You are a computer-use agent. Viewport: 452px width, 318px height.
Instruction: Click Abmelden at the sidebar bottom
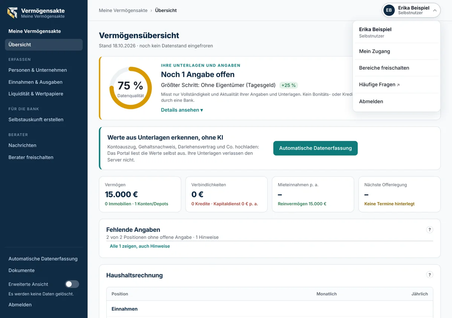pyautogui.click(x=44, y=304)
